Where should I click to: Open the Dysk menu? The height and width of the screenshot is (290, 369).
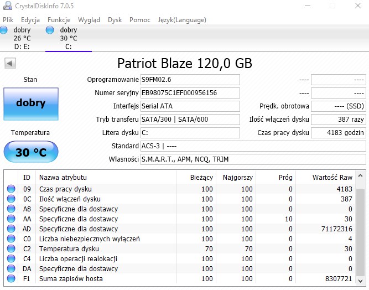(115, 20)
